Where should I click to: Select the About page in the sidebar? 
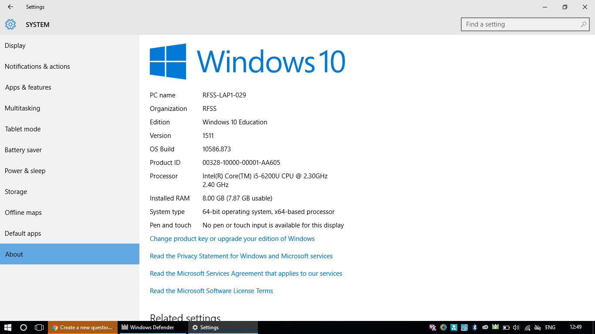click(x=70, y=254)
